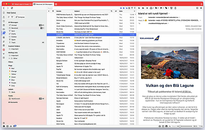The image size is (205, 130).
Task: Open the sidebar settings gear icon
Action: (4, 123)
